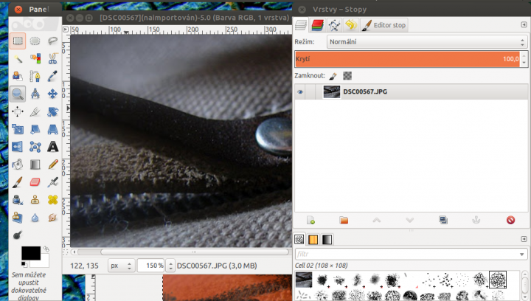
Task: Open the Režim mode dropdown set to Normální
Action: coord(427,42)
